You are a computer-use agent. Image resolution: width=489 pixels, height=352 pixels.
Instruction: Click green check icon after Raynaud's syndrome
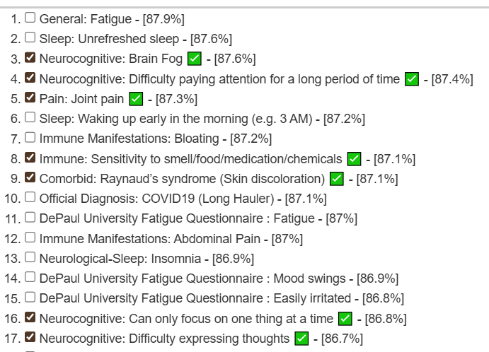[337, 179]
